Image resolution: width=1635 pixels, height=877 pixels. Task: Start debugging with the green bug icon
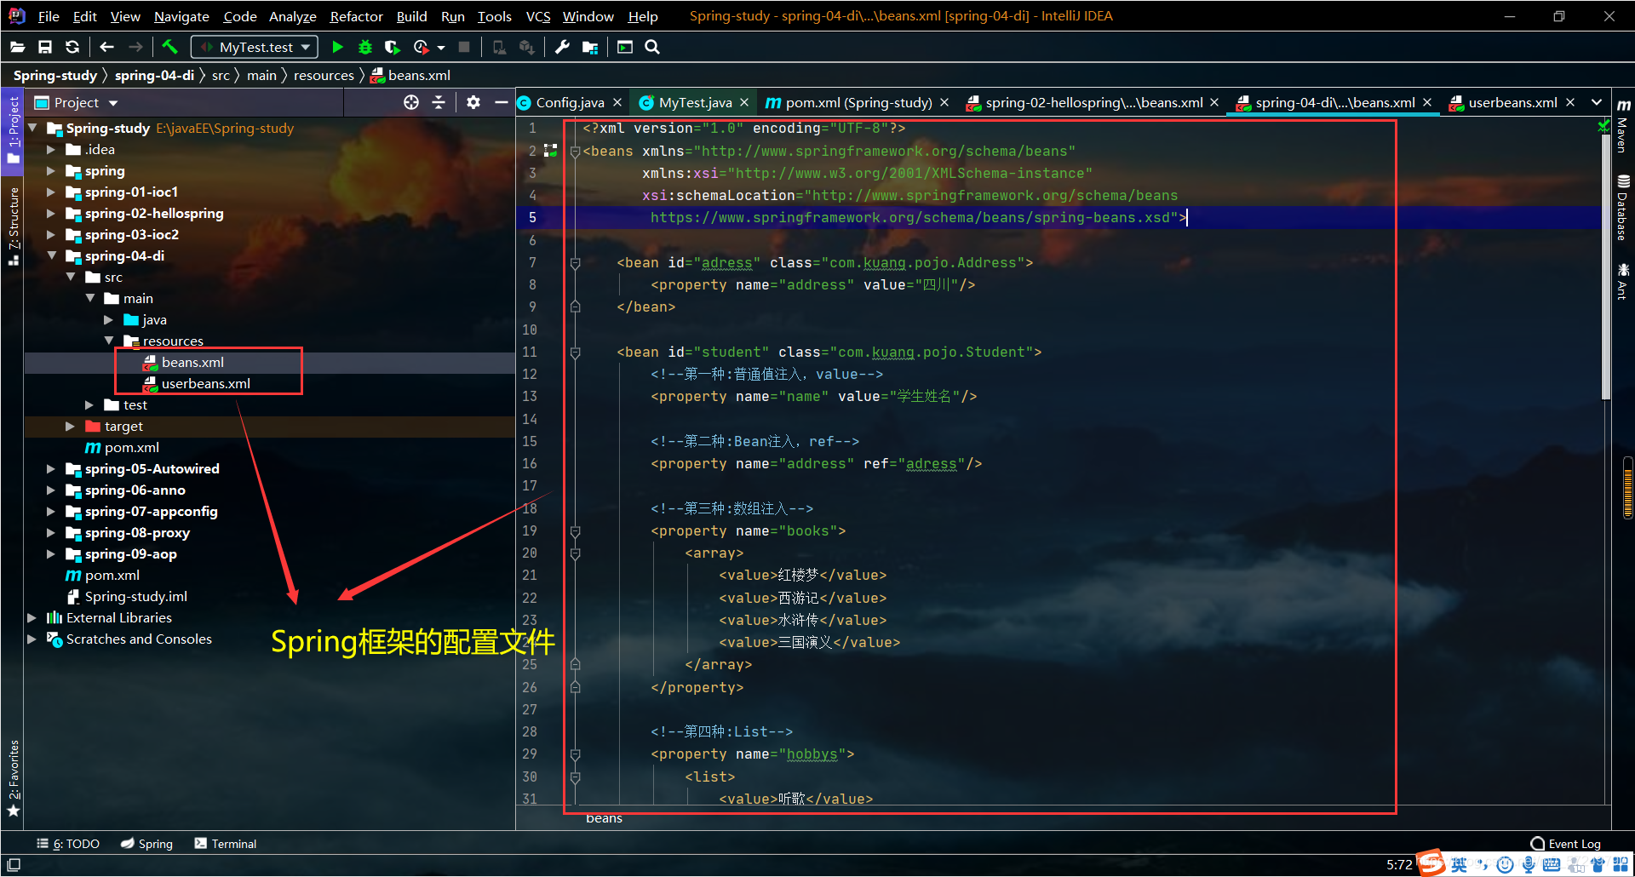click(365, 48)
